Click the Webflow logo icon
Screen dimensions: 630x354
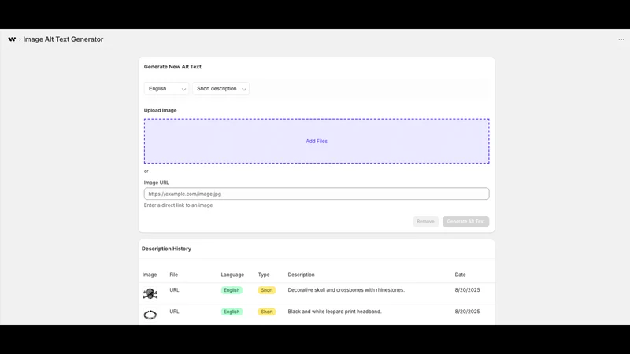click(12, 39)
